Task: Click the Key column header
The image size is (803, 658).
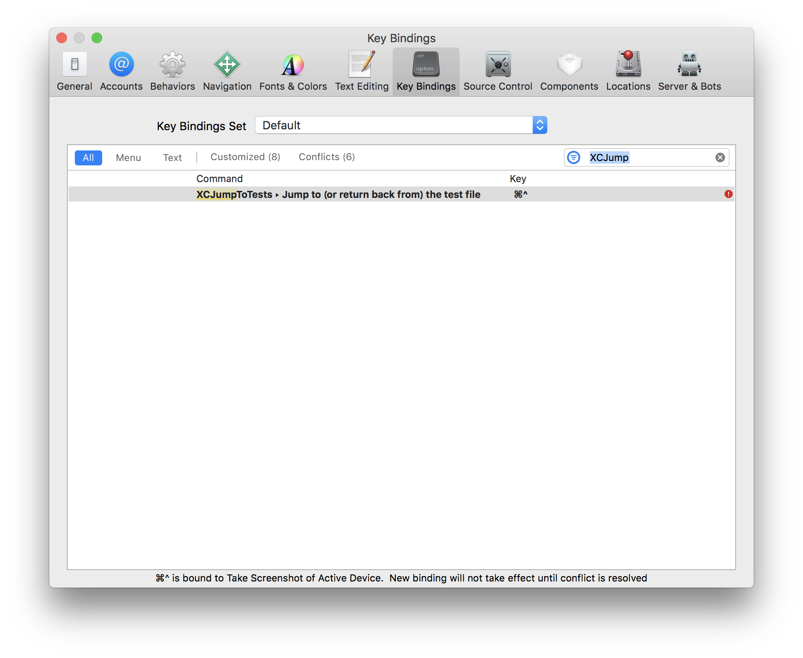Action: [x=518, y=179]
